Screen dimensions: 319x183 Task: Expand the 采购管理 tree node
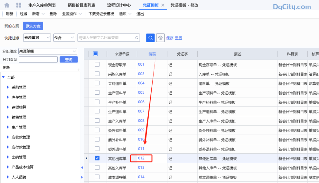[x=8, y=87]
